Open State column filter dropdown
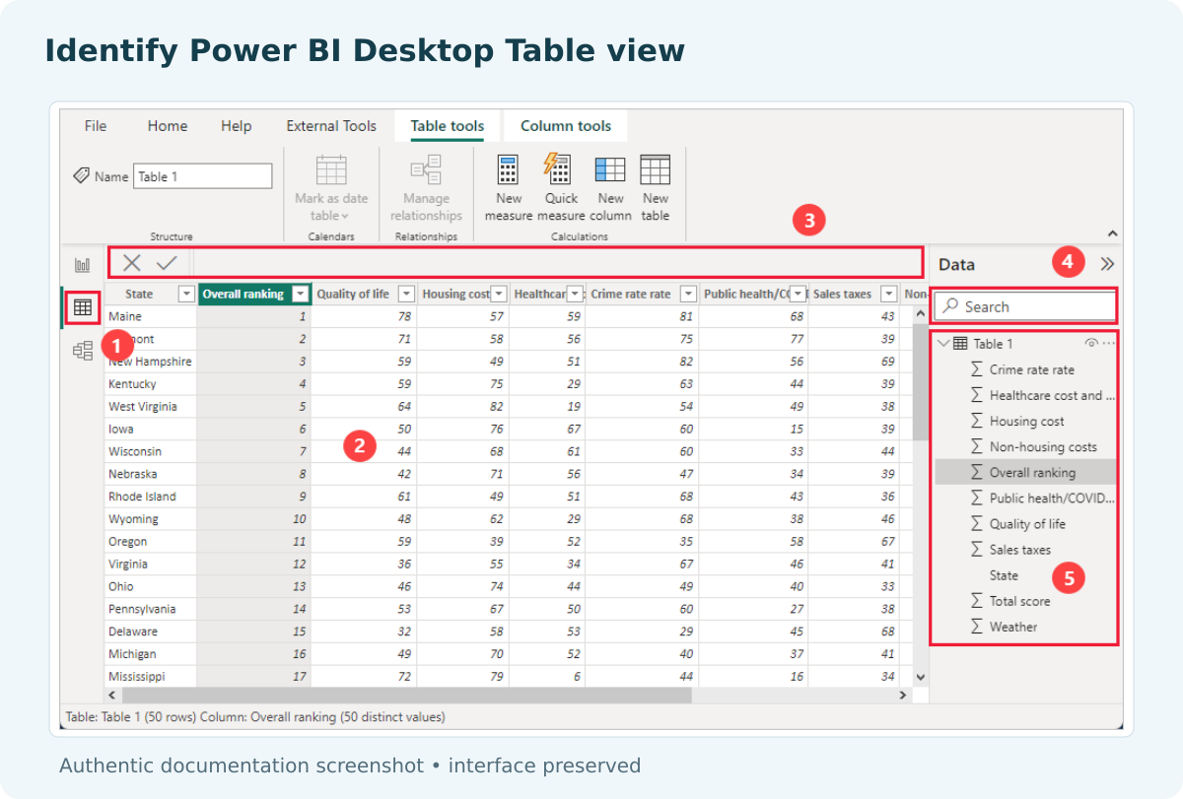Image resolution: width=1183 pixels, height=799 pixels. click(186, 294)
